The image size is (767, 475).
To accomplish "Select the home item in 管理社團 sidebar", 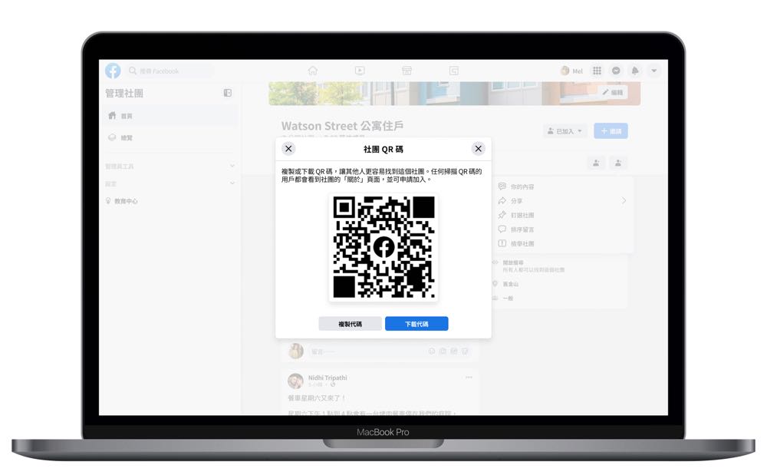I will pyautogui.click(x=170, y=116).
